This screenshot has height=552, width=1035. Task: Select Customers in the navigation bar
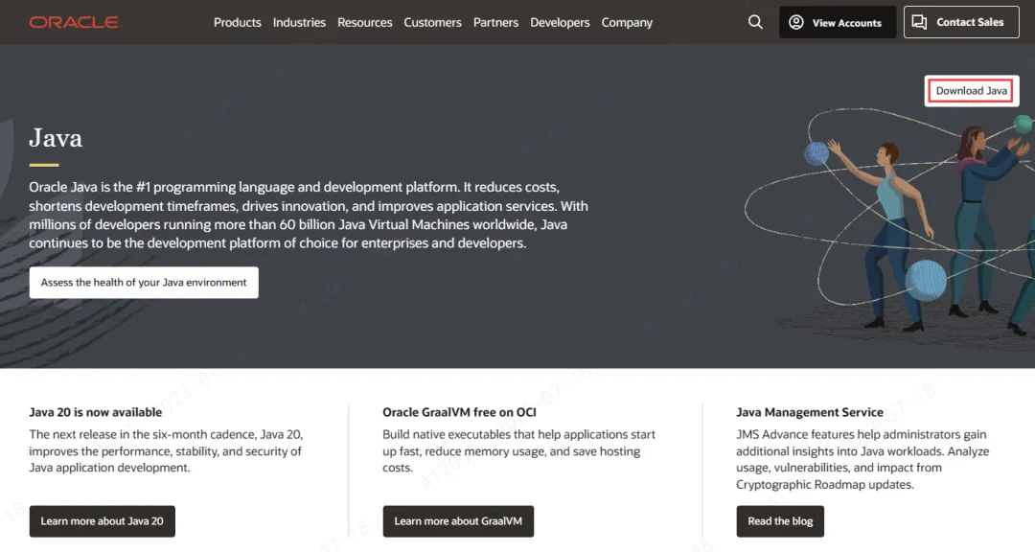pos(432,22)
